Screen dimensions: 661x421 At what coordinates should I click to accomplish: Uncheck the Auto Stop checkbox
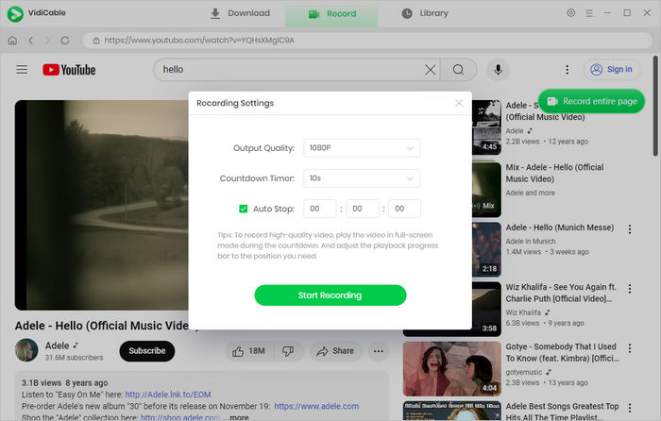pos(244,209)
